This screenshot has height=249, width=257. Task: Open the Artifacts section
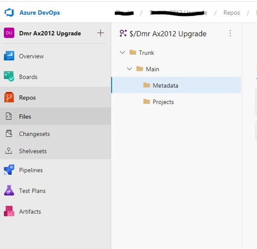click(x=30, y=212)
